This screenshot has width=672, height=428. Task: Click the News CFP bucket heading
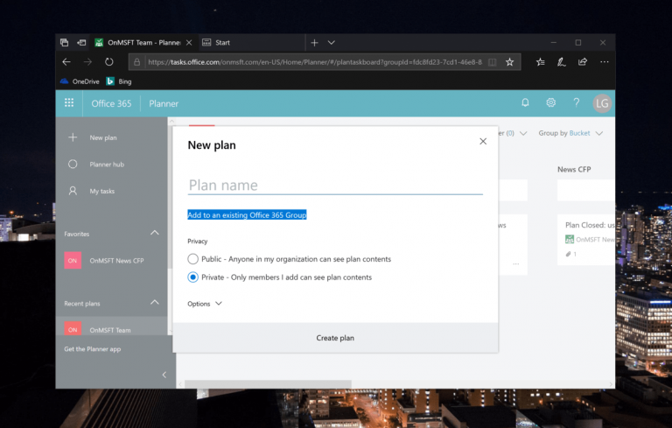[x=574, y=170]
